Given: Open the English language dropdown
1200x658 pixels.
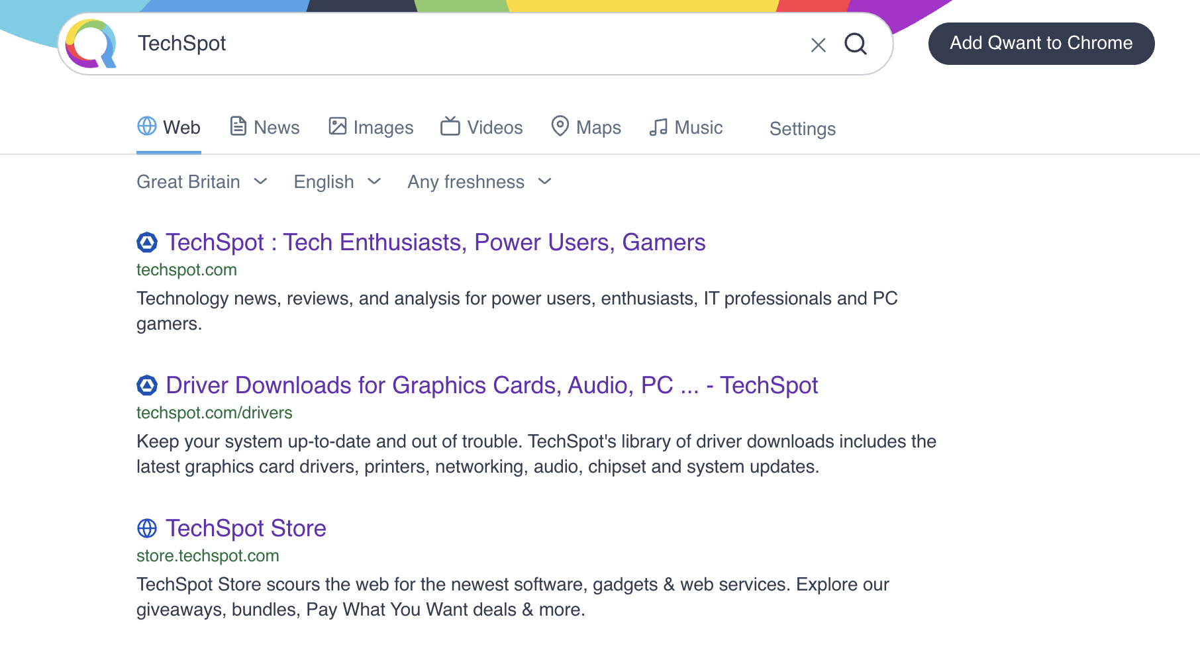Looking at the screenshot, I should (338, 181).
